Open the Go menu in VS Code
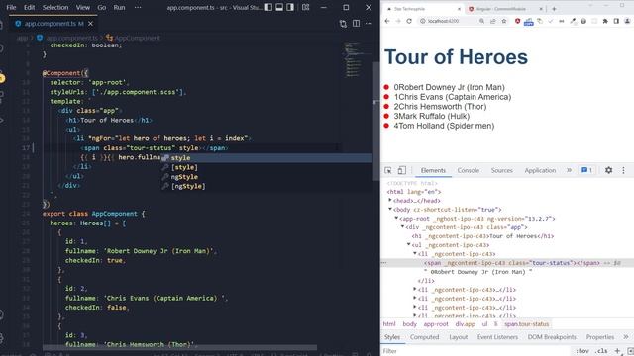This screenshot has width=634, height=356. (x=101, y=7)
